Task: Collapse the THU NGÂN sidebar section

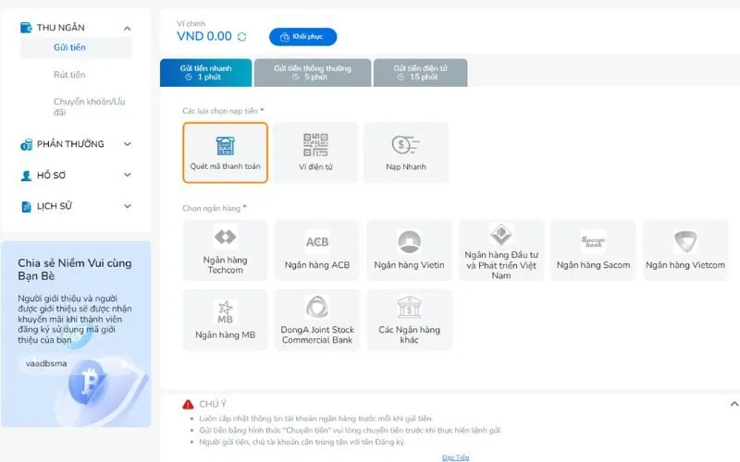Action: pos(128,28)
